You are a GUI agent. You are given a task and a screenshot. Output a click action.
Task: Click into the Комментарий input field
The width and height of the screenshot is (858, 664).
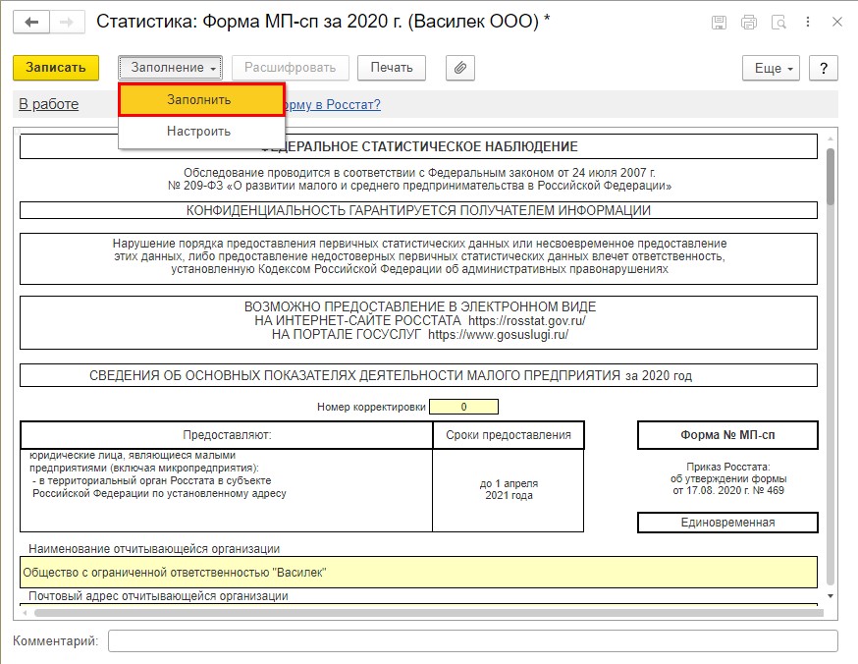473,641
